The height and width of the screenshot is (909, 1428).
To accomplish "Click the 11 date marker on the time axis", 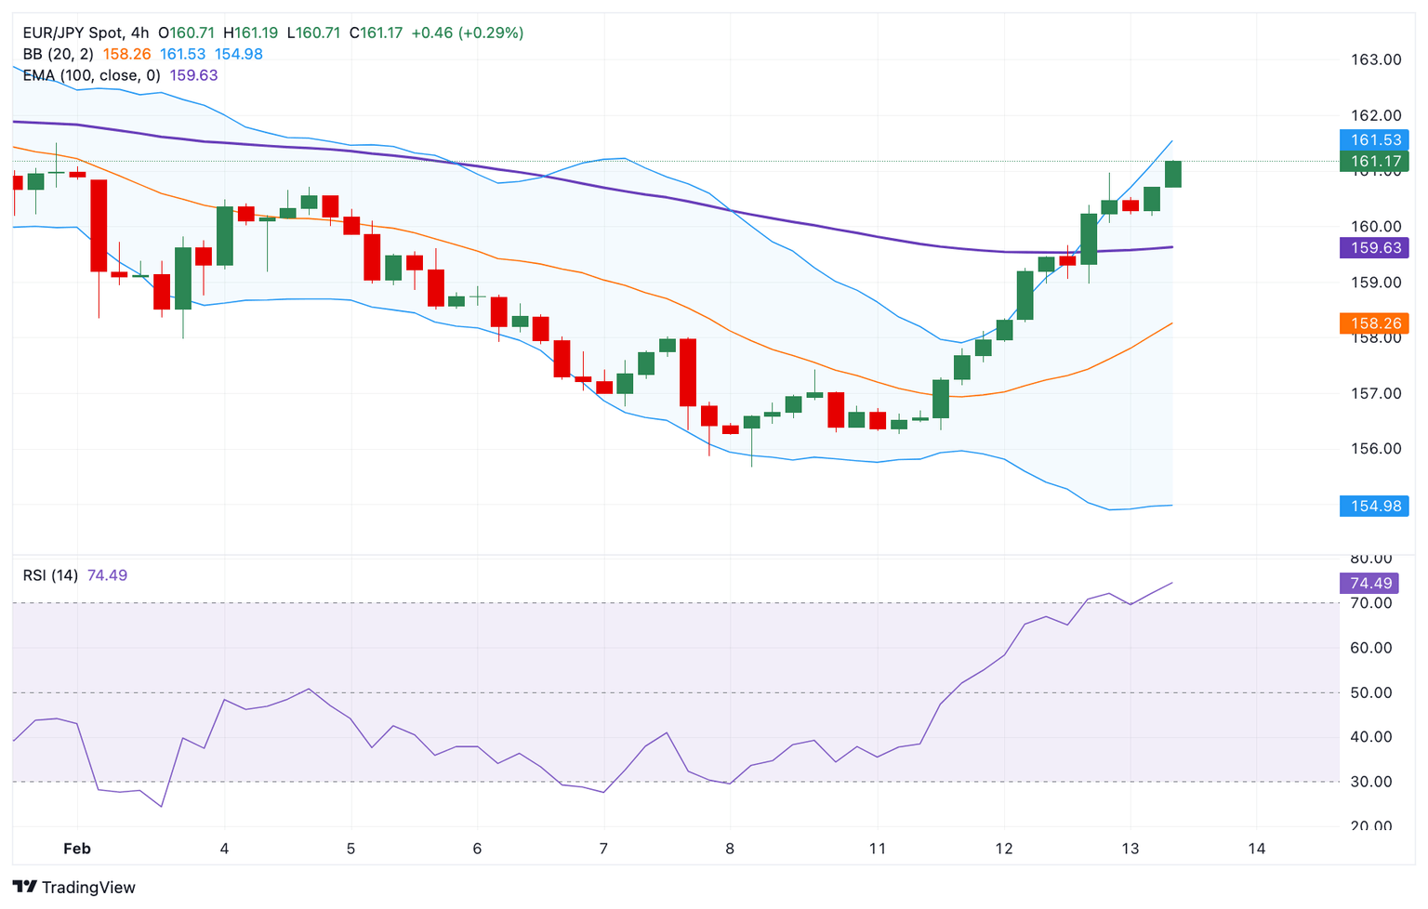I will [x=878, y=849].
